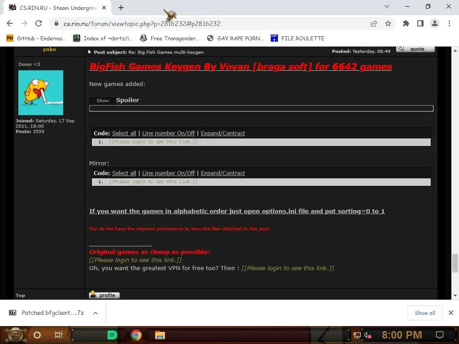The height and width of the screenshot is (344, 459).
Task: Go back using the browser back arrow
Action: coord(10,23)
